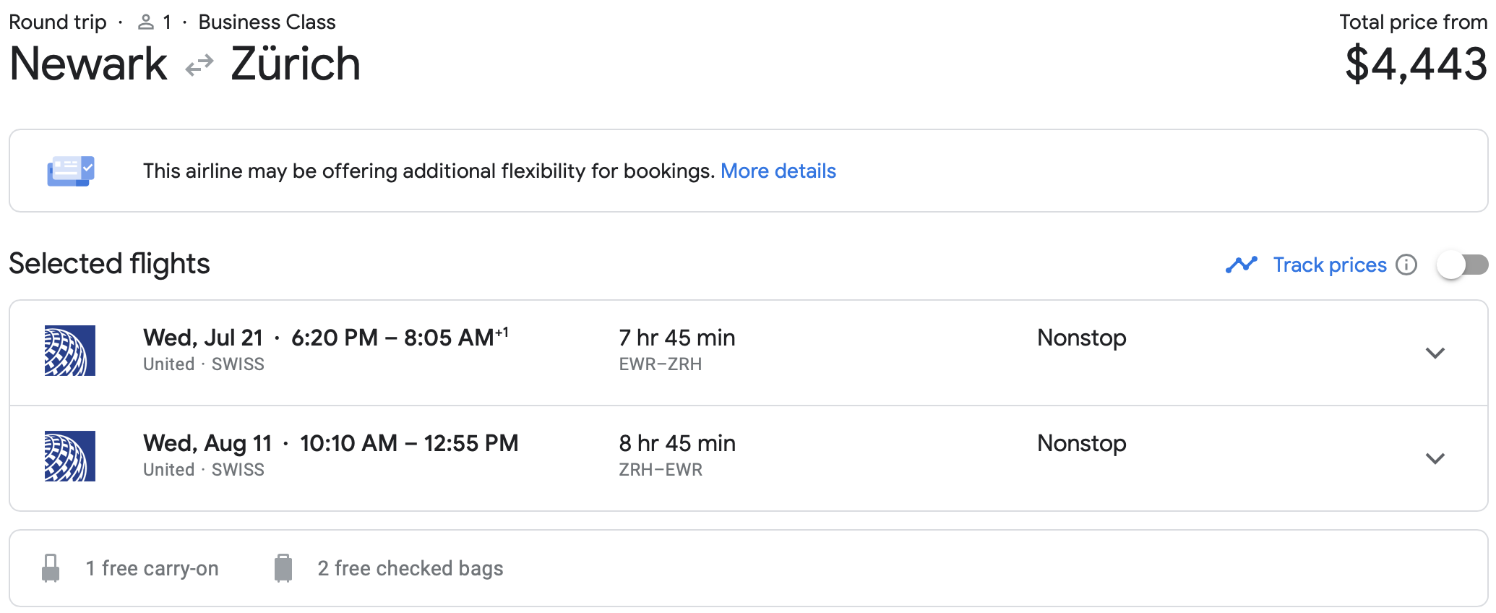Click the EWR–ZRH route text
This screenshot has width=1496, height=613.
click(661, 364)
